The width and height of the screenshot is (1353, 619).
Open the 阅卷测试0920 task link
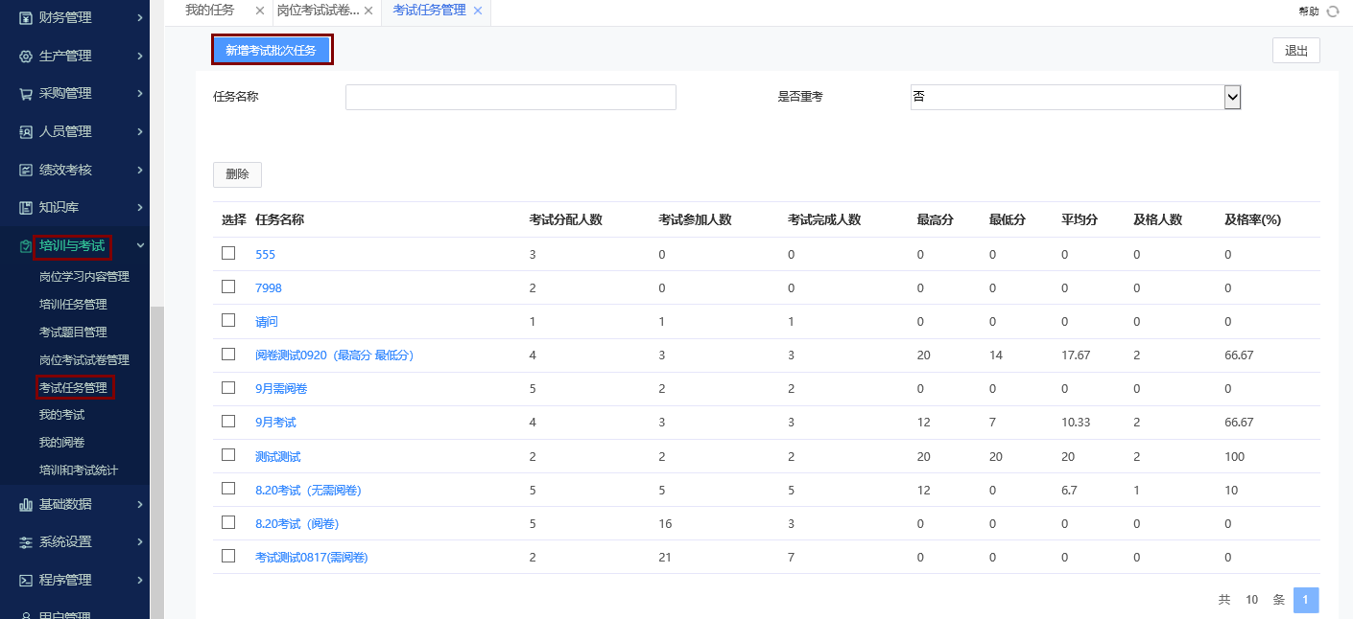(337, 355)
